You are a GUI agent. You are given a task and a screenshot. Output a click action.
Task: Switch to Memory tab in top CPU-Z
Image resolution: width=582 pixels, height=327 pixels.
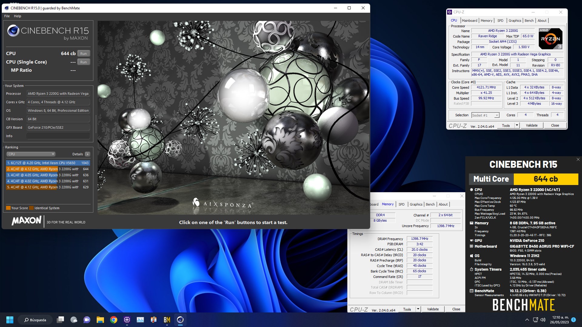pos(486,21)
